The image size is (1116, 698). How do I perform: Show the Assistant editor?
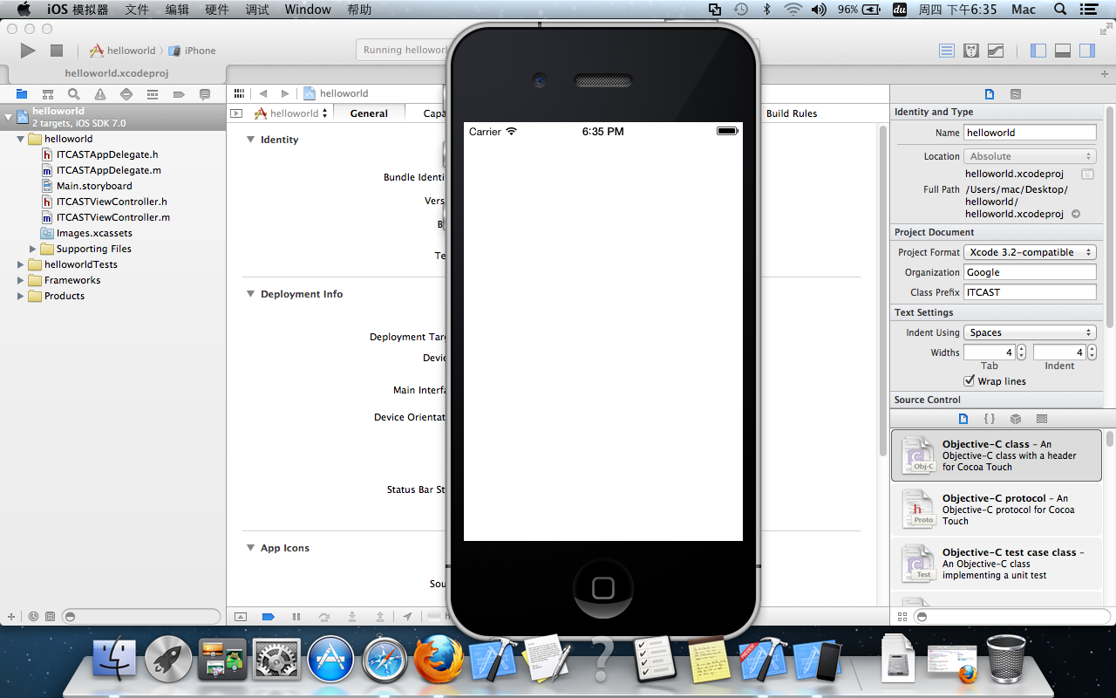pos(971,51)
